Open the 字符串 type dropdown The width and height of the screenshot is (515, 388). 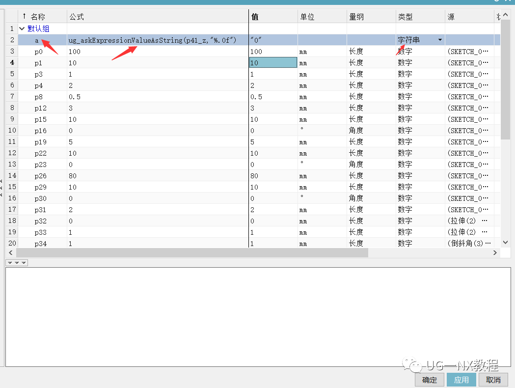click(x=439, y=40)
